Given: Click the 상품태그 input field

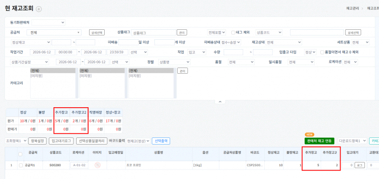Looking at the screenshot, I should [x=153, y=33].
